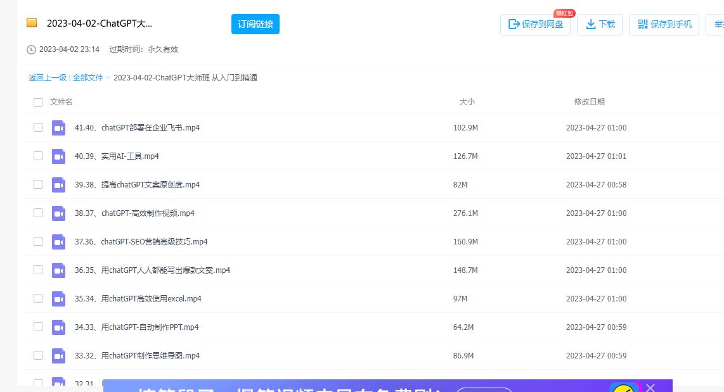Image resolution: width=724 pixels, height=392 pixels.
Task: Check the box for 34.33 自动制作PPT.mp4
Action: (38, 327)
